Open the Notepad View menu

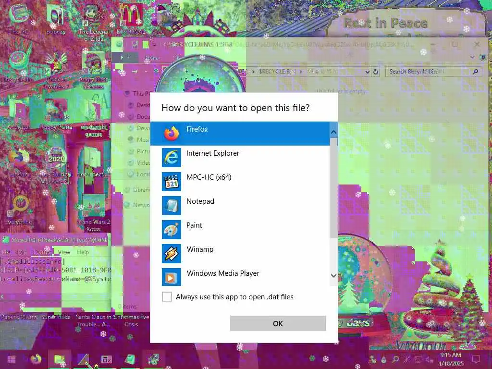pos(64,252)
